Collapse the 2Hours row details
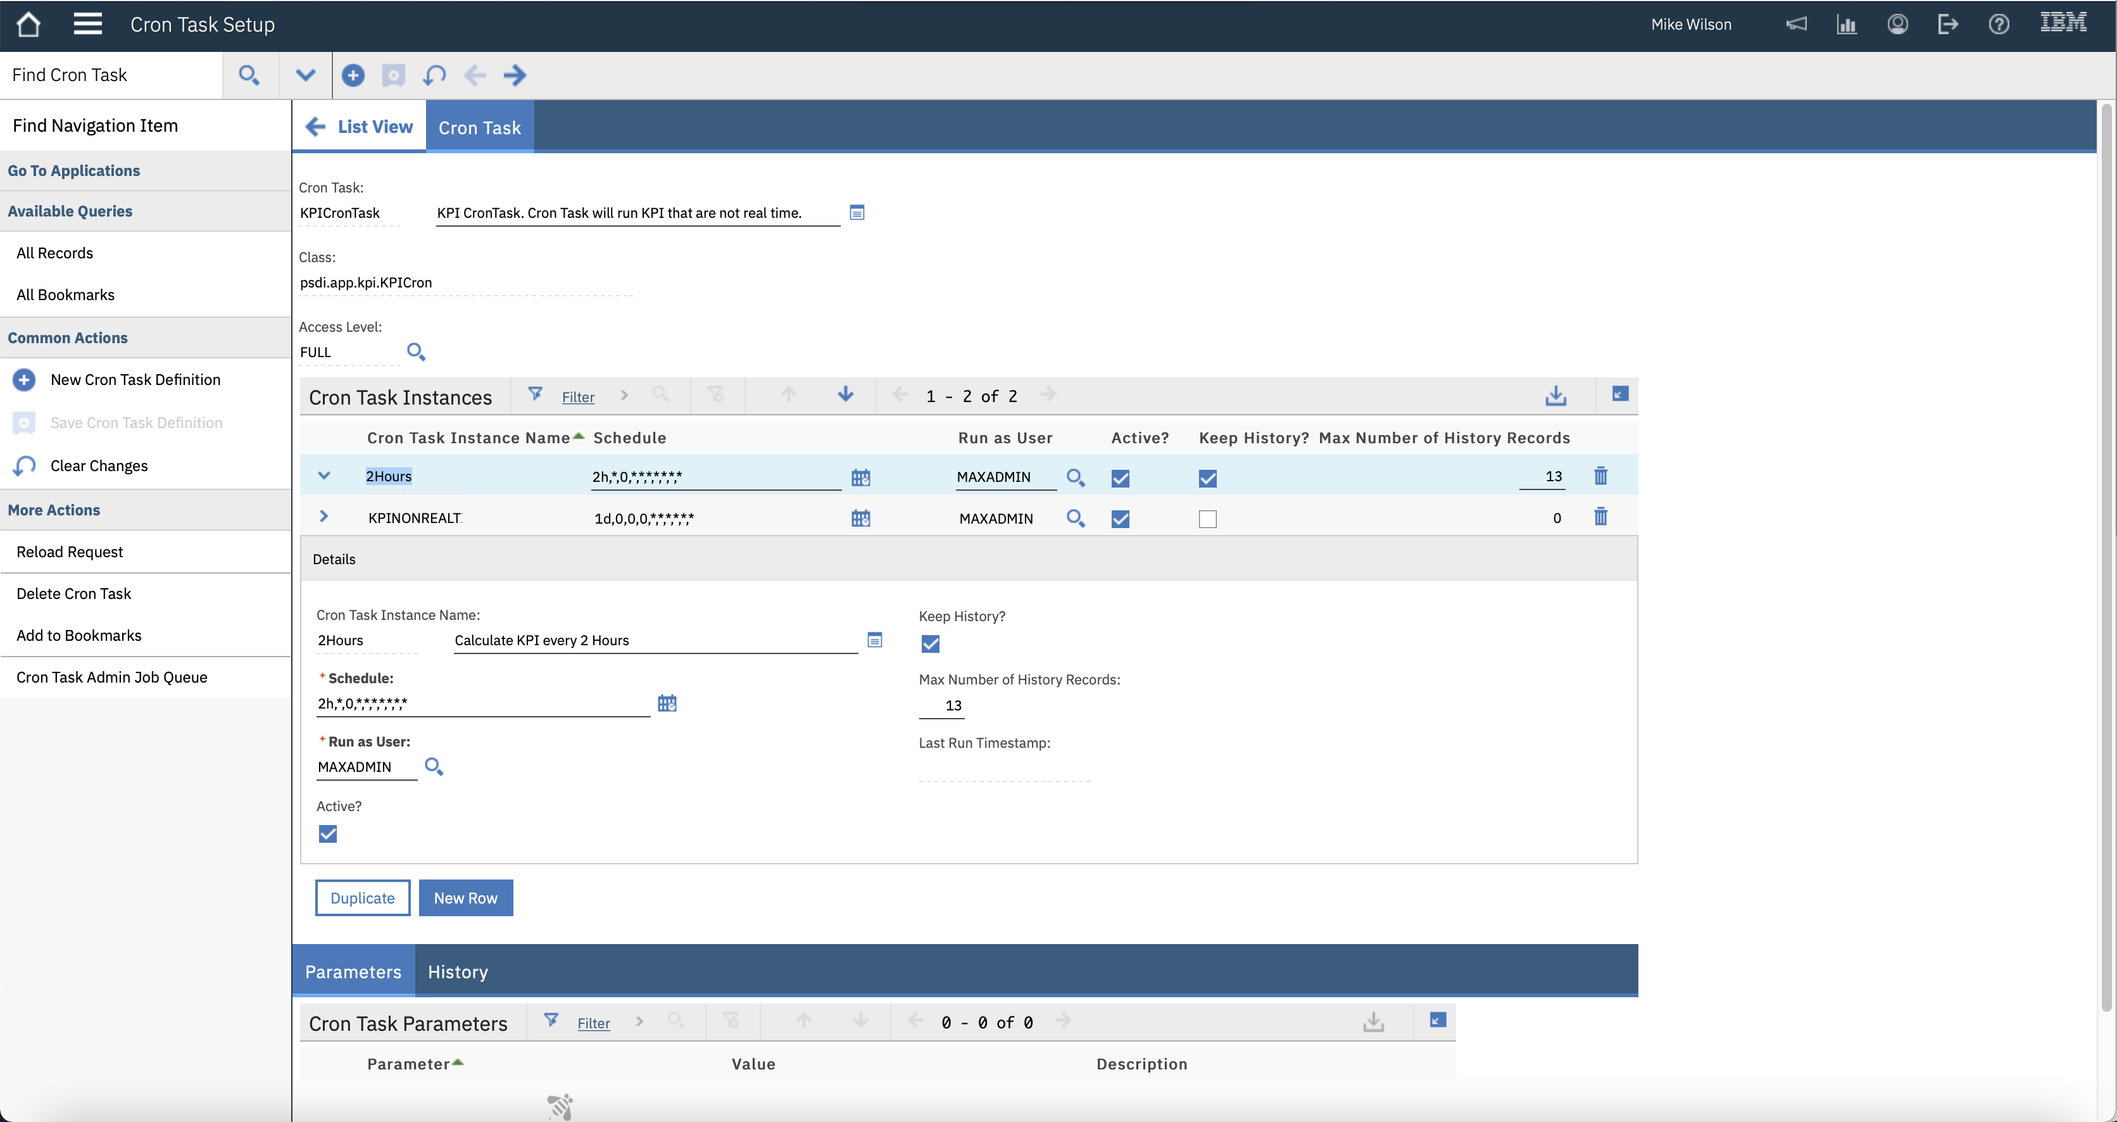2117x1122 pixels. click(324, 476)
